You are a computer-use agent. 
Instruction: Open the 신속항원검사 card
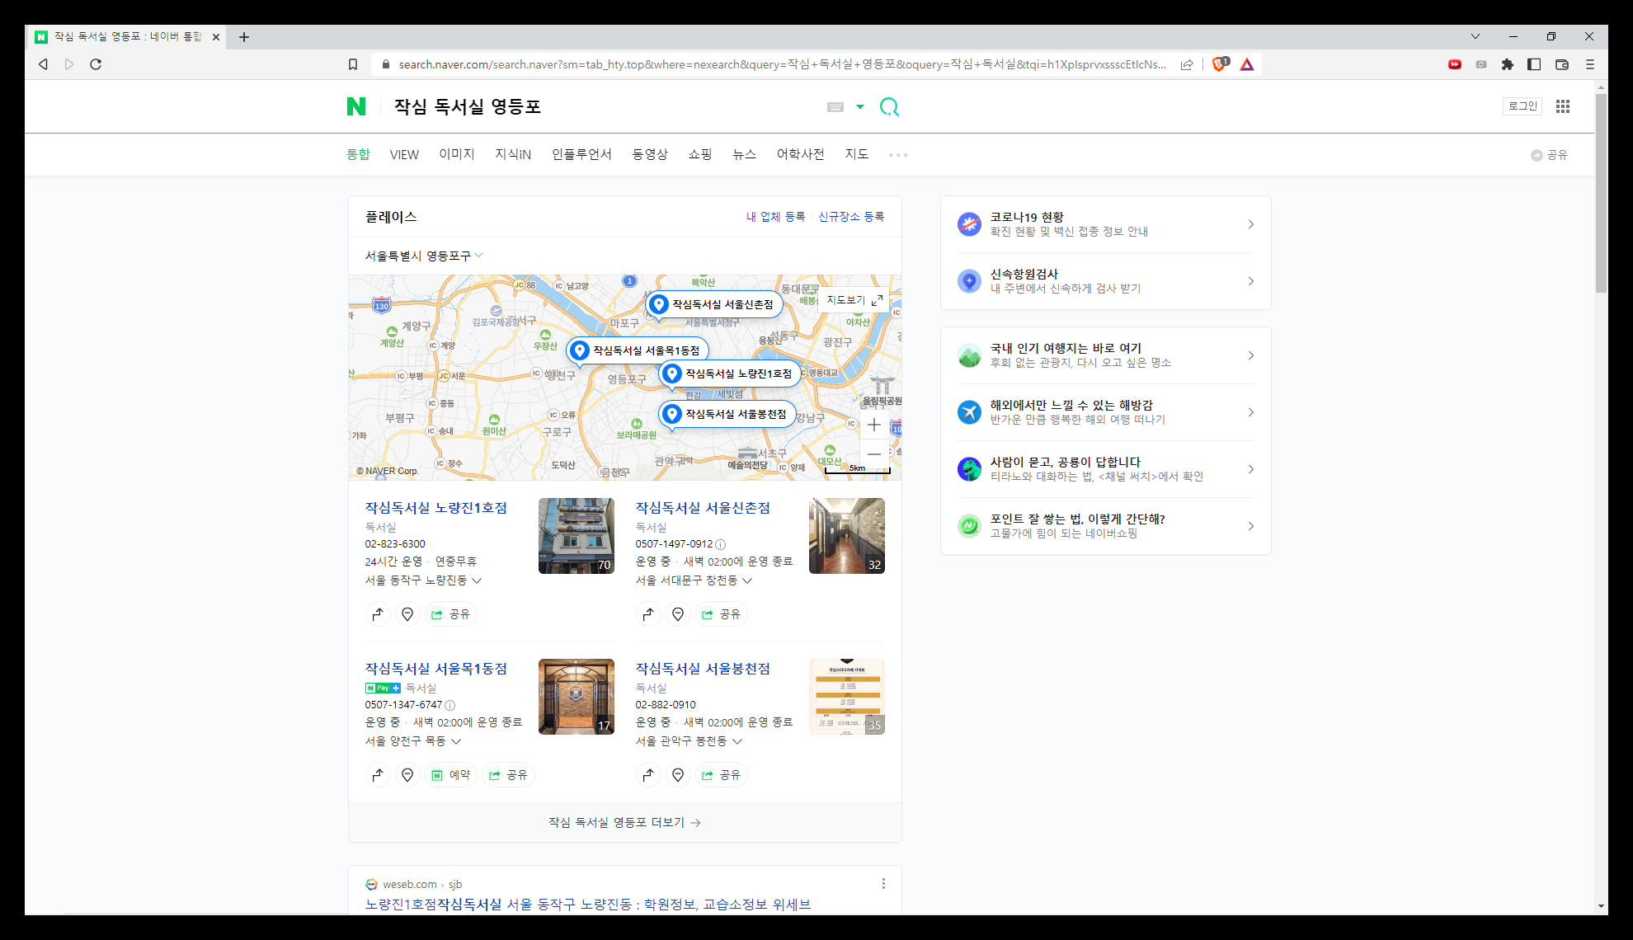(x=1105, y=281)
